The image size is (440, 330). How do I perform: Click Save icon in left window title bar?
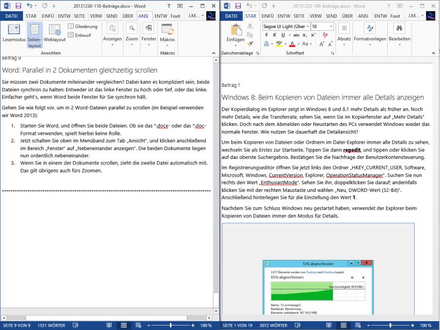(18, 6)
